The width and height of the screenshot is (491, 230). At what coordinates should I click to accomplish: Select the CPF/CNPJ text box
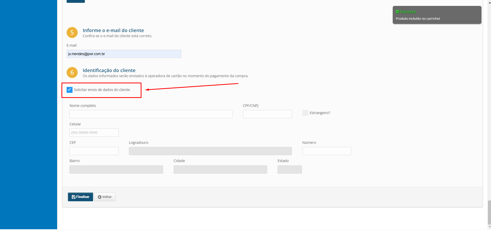pos(267,114)
